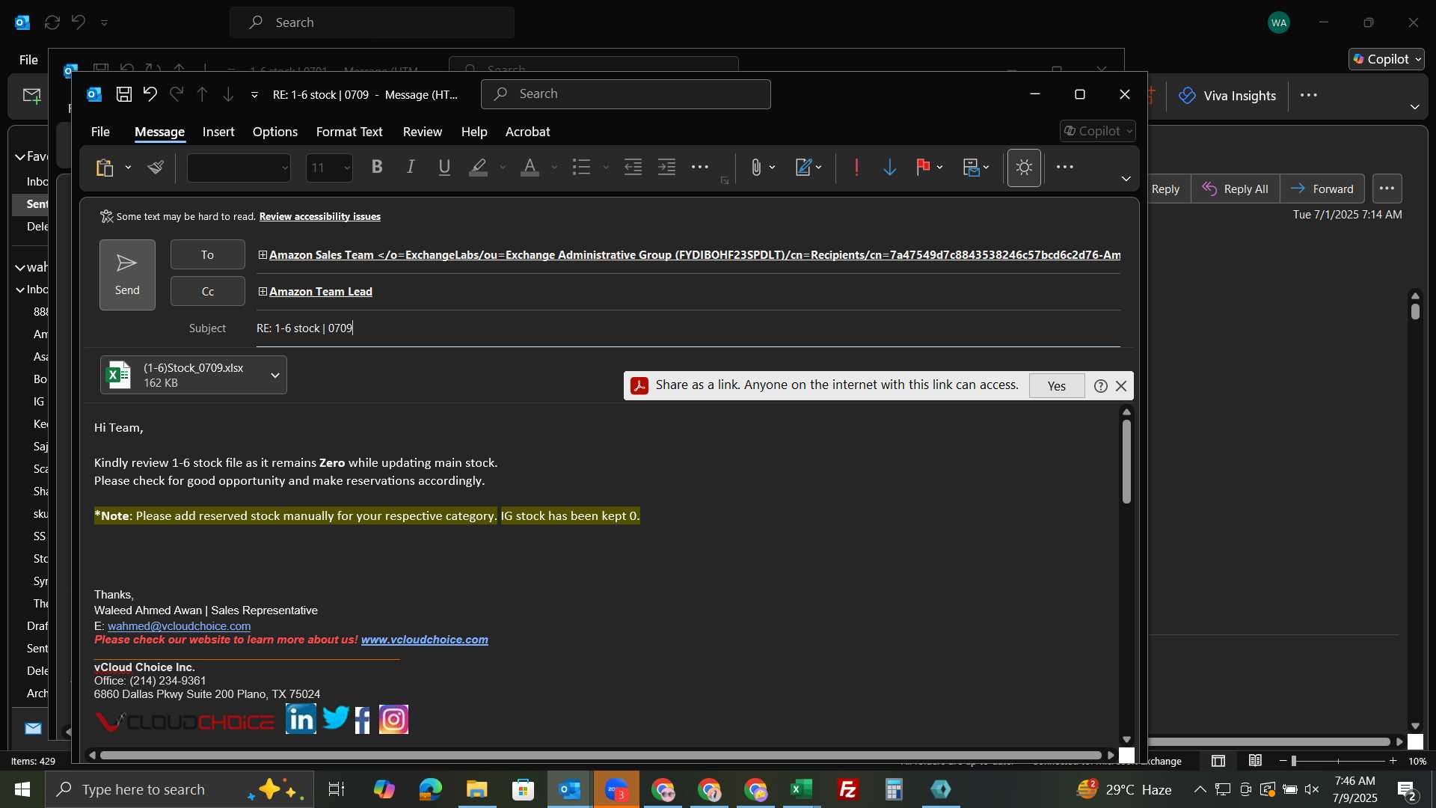The width and height of the screenshot is (1436, 808).
Task: Click the LinkedIn icon in the signature
Action: (x=301, y=719)
